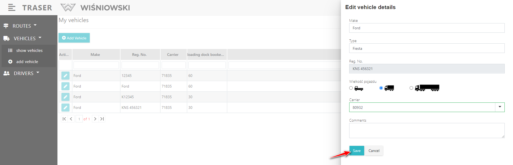Screen dimensions: 513x165
Task: Click into the Comments text area
Action: [x=426, y=130]
